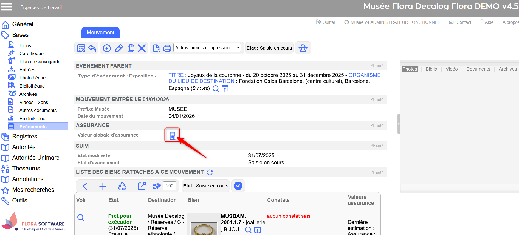Image resolution: width=519 pixels, height=235 pixels.
Task: Click the printer icon
Action: [167, 48]
